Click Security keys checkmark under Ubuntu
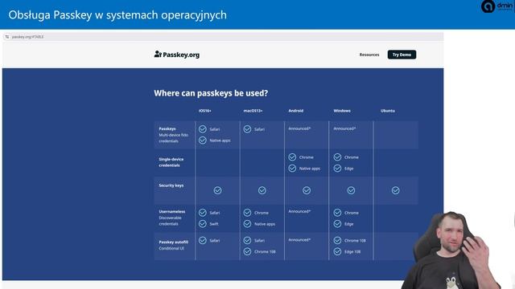 point(395,190)
